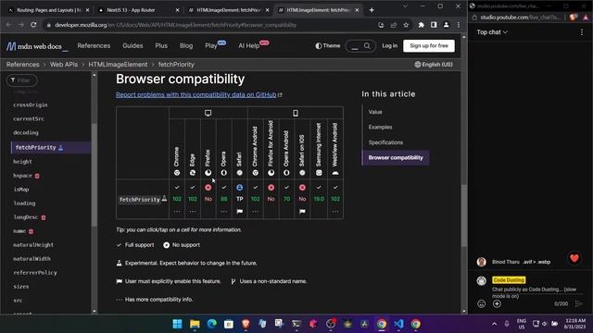The height and width of the screenshot is (333, 593).
Task: Click the Safari preview icon in table
Action: pos(239,187)
